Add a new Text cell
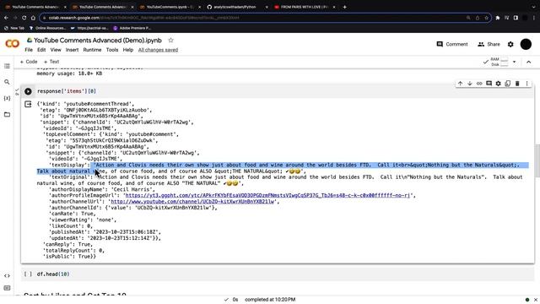The width and height of the screenshot is (540, 304). pyautogui.click(x=51, y=62)
